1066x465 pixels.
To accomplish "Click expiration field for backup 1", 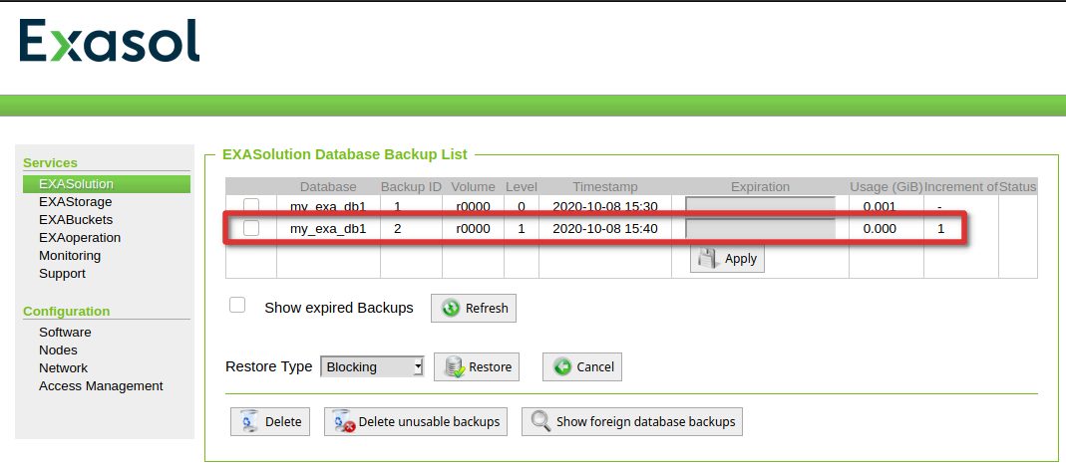I will 760,205.
